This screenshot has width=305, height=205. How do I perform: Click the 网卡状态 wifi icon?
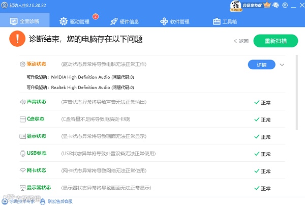23,171
